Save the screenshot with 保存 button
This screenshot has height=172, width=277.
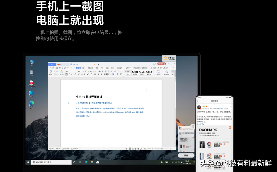[186, 155]
